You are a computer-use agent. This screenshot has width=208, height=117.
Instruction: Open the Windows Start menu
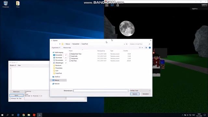click(2, 115)
